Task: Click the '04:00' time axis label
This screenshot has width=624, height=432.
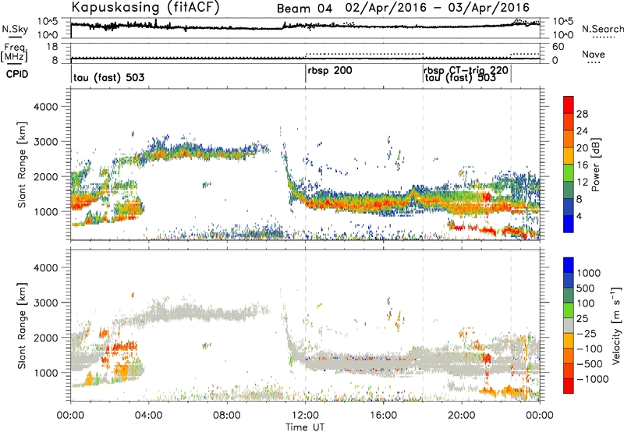Action: 149,416
